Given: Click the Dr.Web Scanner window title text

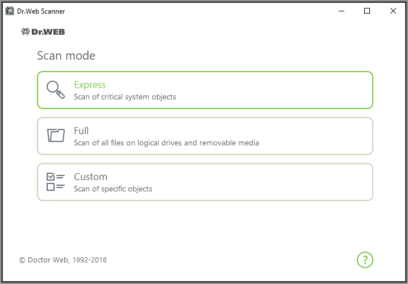Looking at the screenshot, I should click(x=41, y=11).
